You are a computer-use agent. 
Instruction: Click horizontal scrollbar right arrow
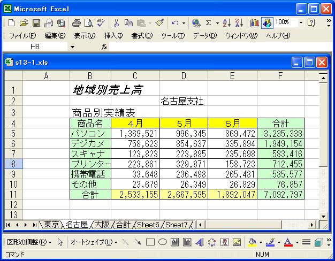[311, 225]
